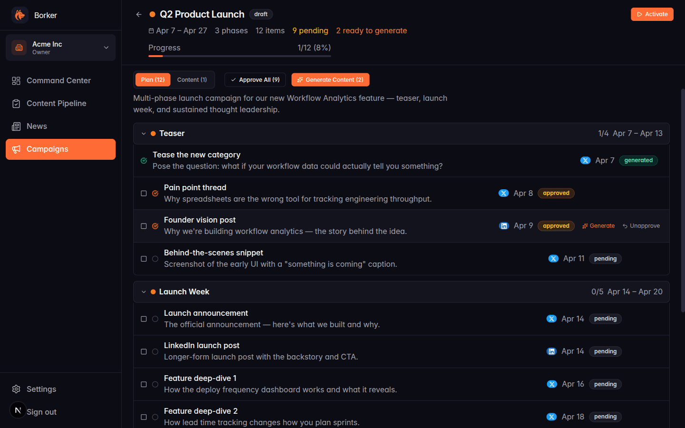The image size is (685, 428).
Task: Collapse the Launch Week phase section
Action: pyautogui.click(x=144, y=292)
